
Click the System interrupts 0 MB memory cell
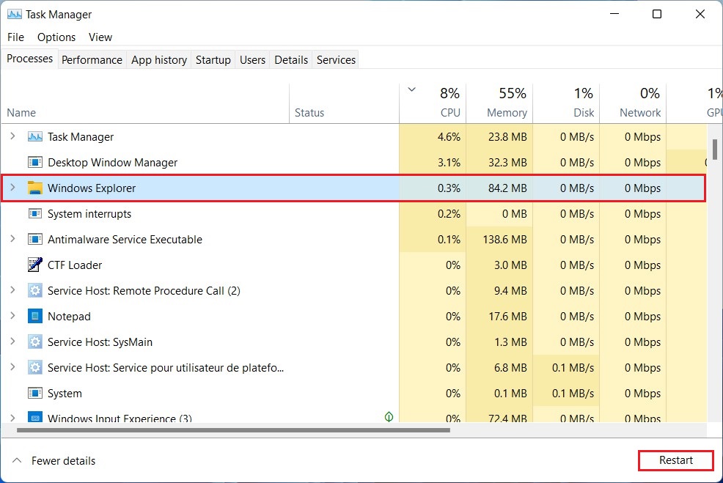499,214
